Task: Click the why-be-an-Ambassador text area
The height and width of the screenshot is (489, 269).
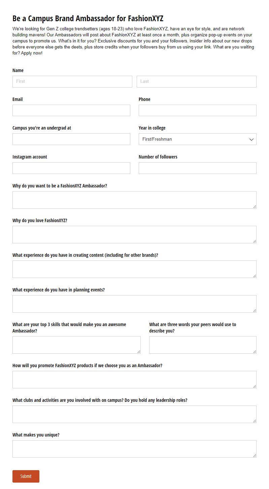Action: click(x=134, y=200)
